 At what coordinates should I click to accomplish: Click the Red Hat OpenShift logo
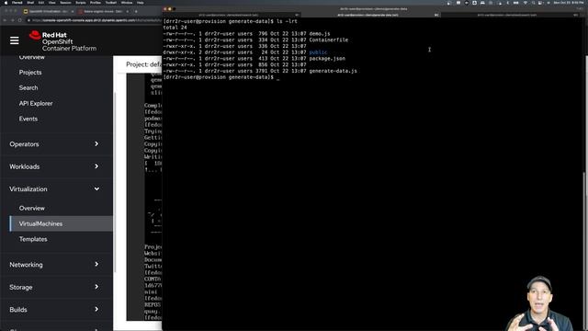click(62, 40)
